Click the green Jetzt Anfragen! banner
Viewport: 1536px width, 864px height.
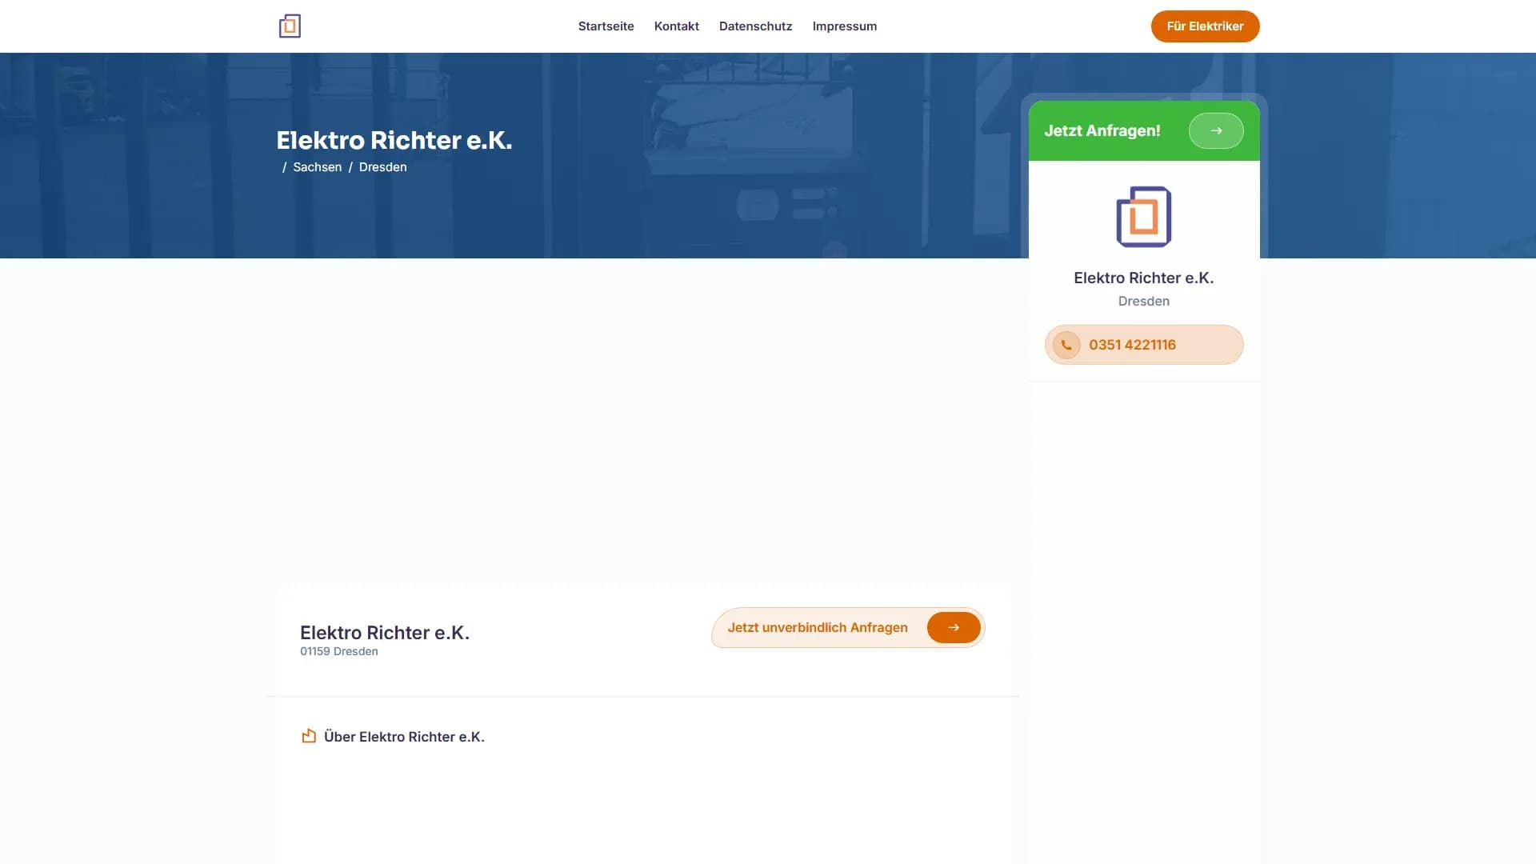pos(1102,131)
